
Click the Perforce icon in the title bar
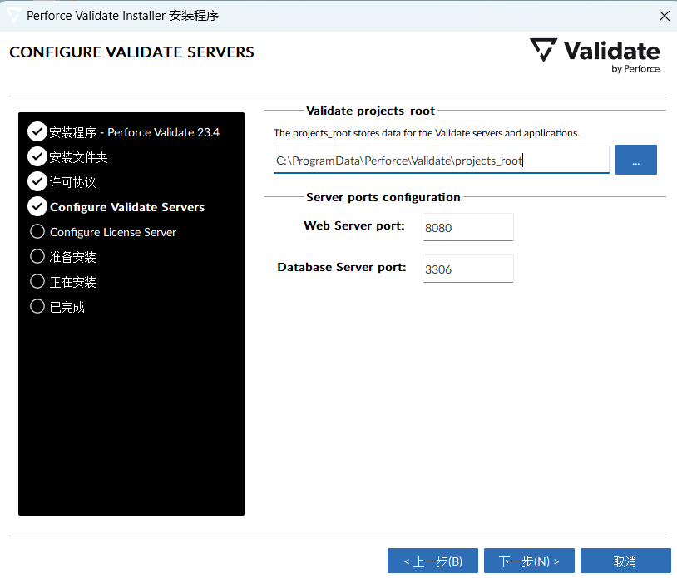coord(14,16)
